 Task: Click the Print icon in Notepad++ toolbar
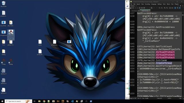pos(144,8)
